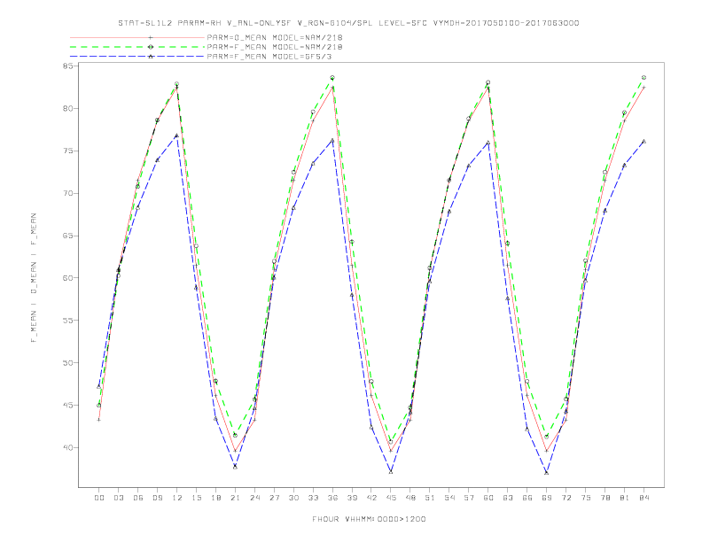Click the chart title starting with STAT=SL1L2
This screenshot has height=542, width=702.
point(348,23)
